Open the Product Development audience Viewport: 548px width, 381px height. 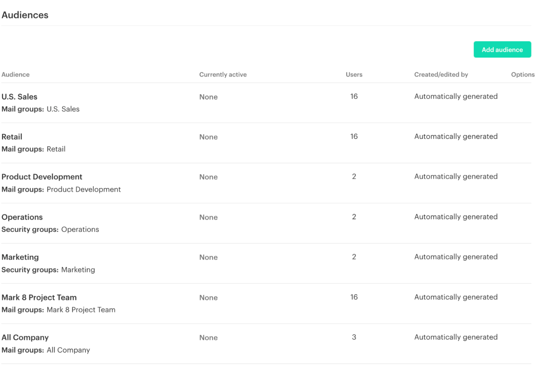tap(42, 177)
